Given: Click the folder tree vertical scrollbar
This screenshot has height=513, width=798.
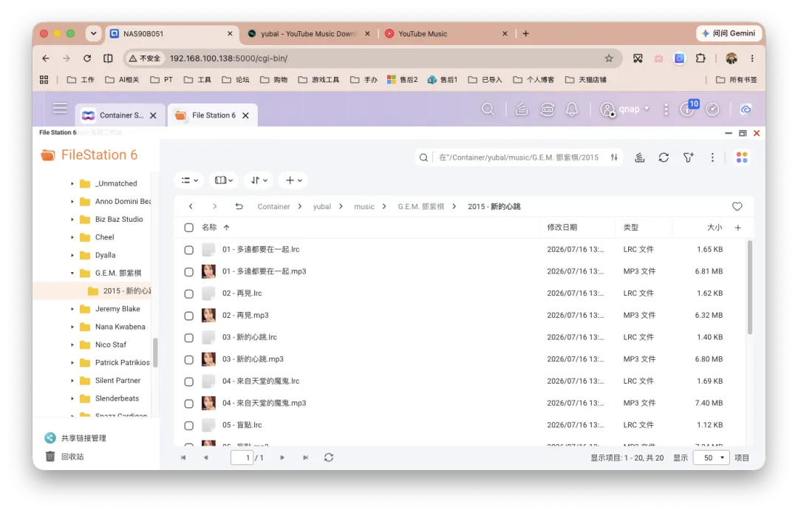Looking at the screenshot, I should [155, 352].
